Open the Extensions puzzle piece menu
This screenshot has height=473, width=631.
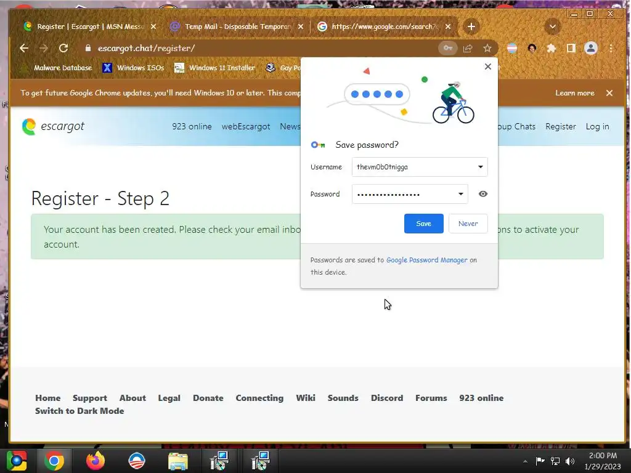point(552,48)
